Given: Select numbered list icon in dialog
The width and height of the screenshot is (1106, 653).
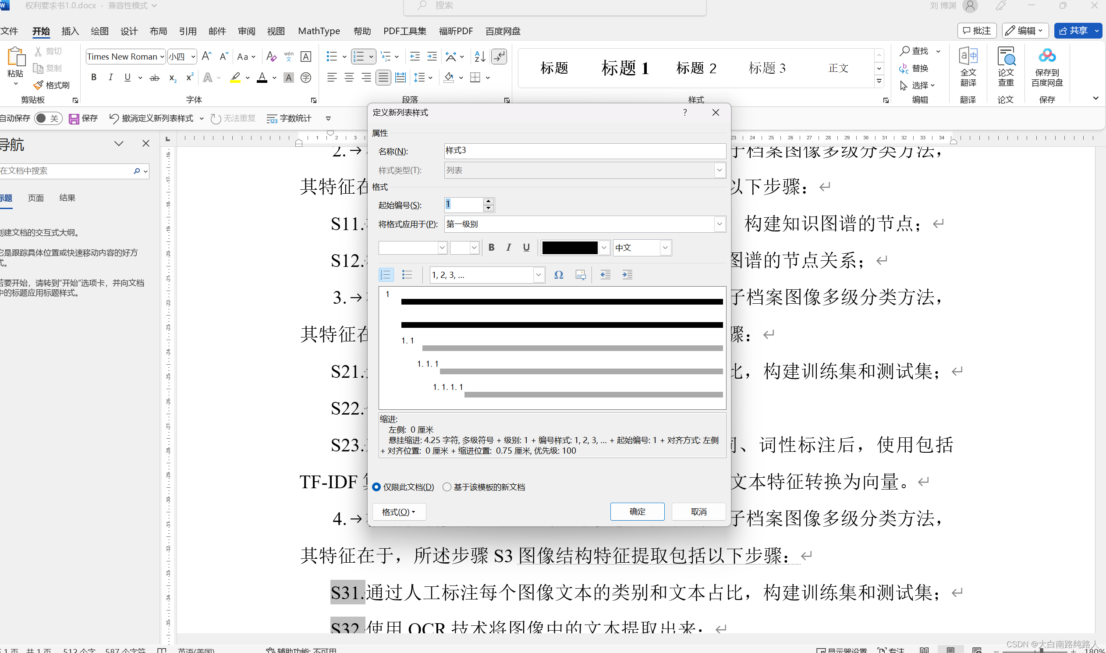Looking at the screenshot, I should pos(385,275).
